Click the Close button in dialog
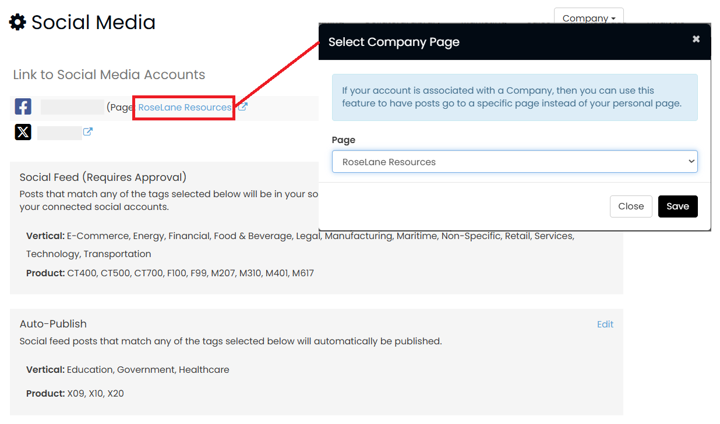Screen dimensions: 720x424 pyautogui.click(x=631, y=206)
